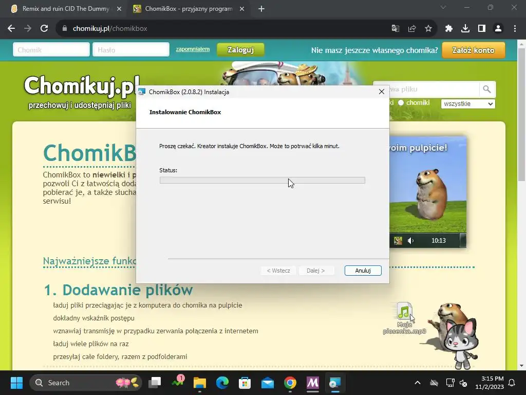This screenshot has height=395, width=526.
Task: Open the zapomniałem link
Action: tap(193, 49)
